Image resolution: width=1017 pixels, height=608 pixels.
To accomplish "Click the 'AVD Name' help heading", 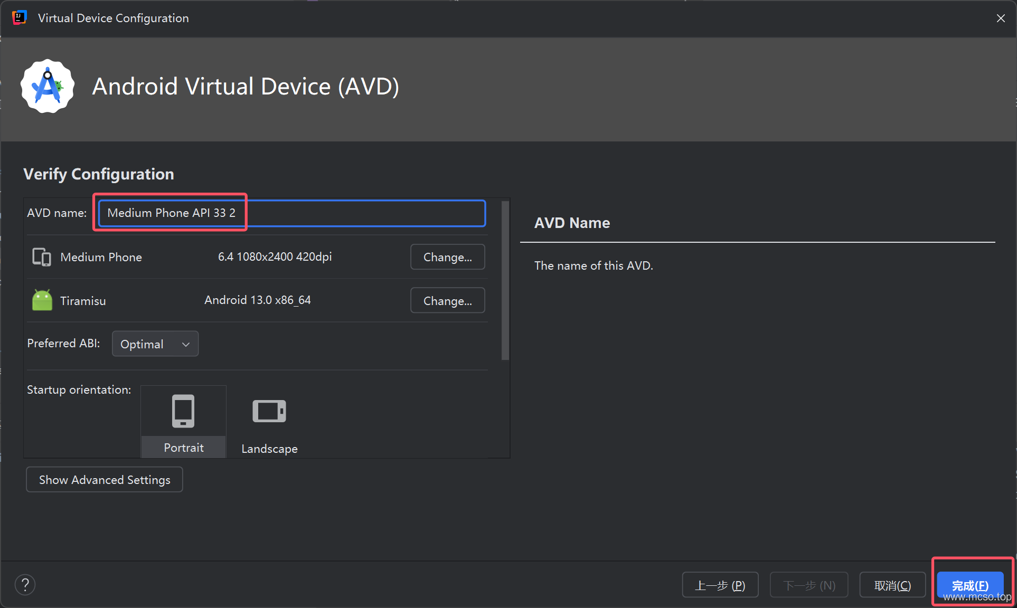I will (572, 223).
